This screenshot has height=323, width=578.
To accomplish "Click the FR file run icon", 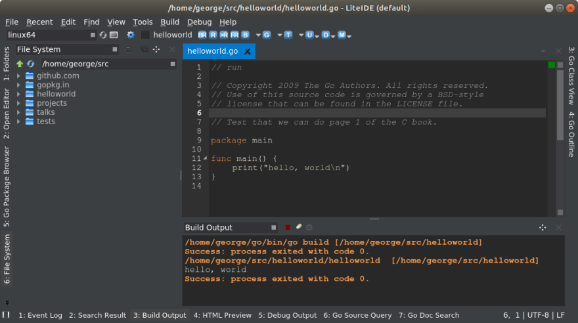I will pos(234,35).
